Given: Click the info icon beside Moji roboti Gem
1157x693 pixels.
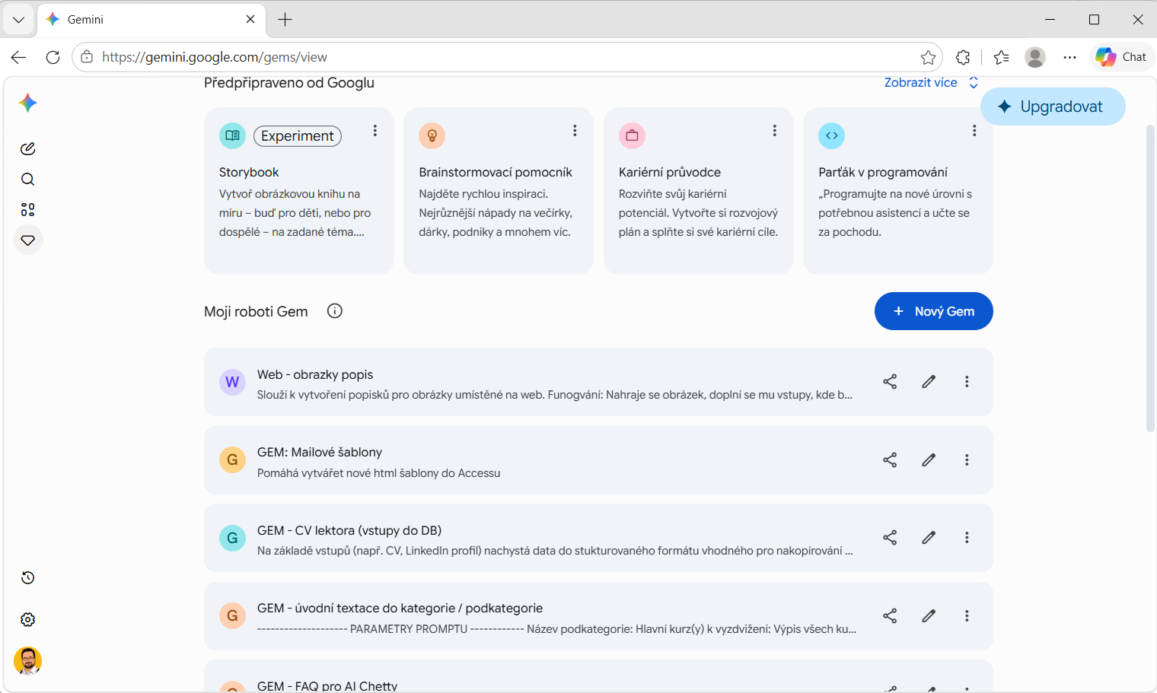Looking at the screenshot, I should click(335, 311).
